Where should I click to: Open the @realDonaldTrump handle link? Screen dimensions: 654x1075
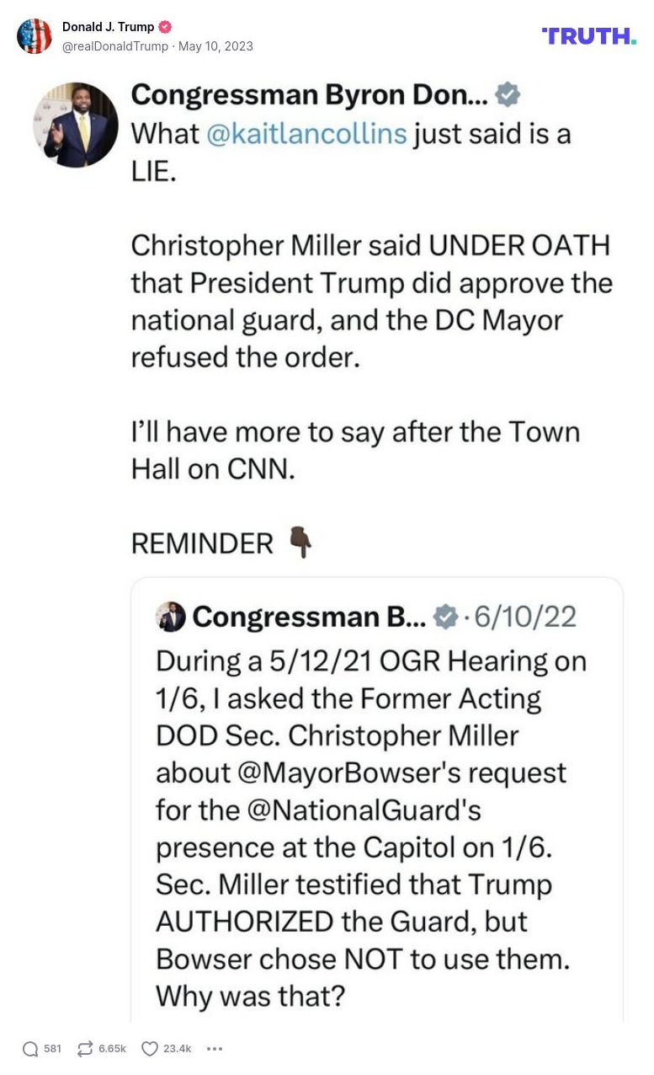point(115,46)
